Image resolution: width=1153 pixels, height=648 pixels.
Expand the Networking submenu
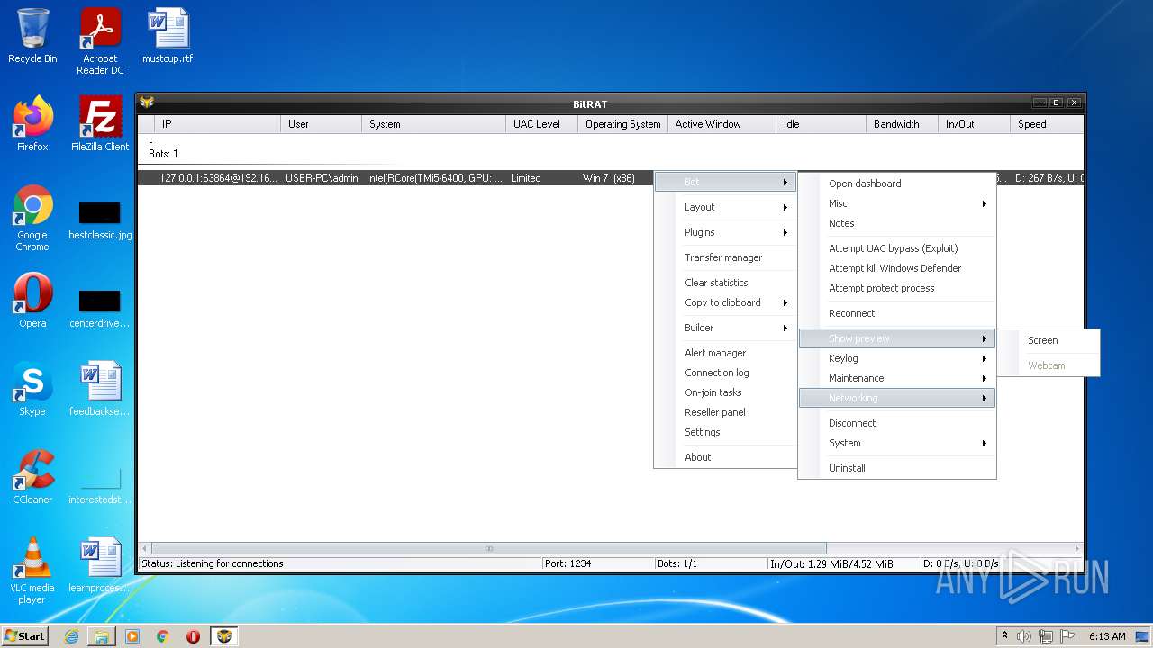(897, 398)
